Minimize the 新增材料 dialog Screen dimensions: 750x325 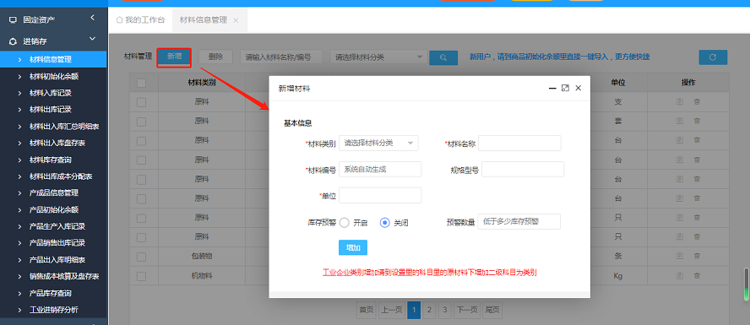[x=552, y=89]
